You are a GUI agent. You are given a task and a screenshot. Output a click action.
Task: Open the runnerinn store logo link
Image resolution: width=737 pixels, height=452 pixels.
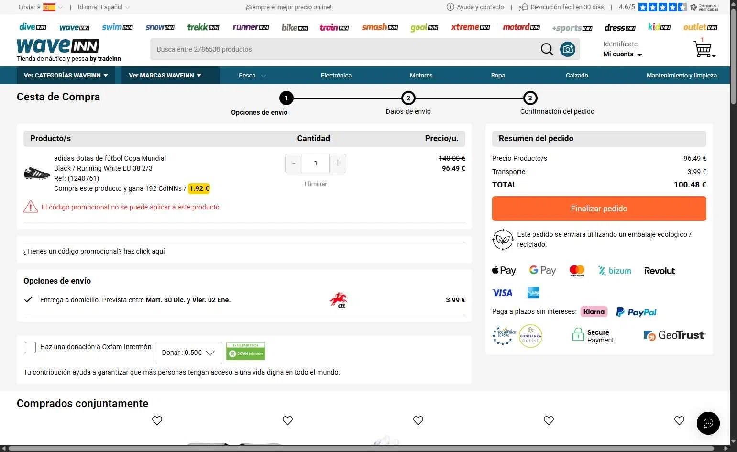pos(251,27)
